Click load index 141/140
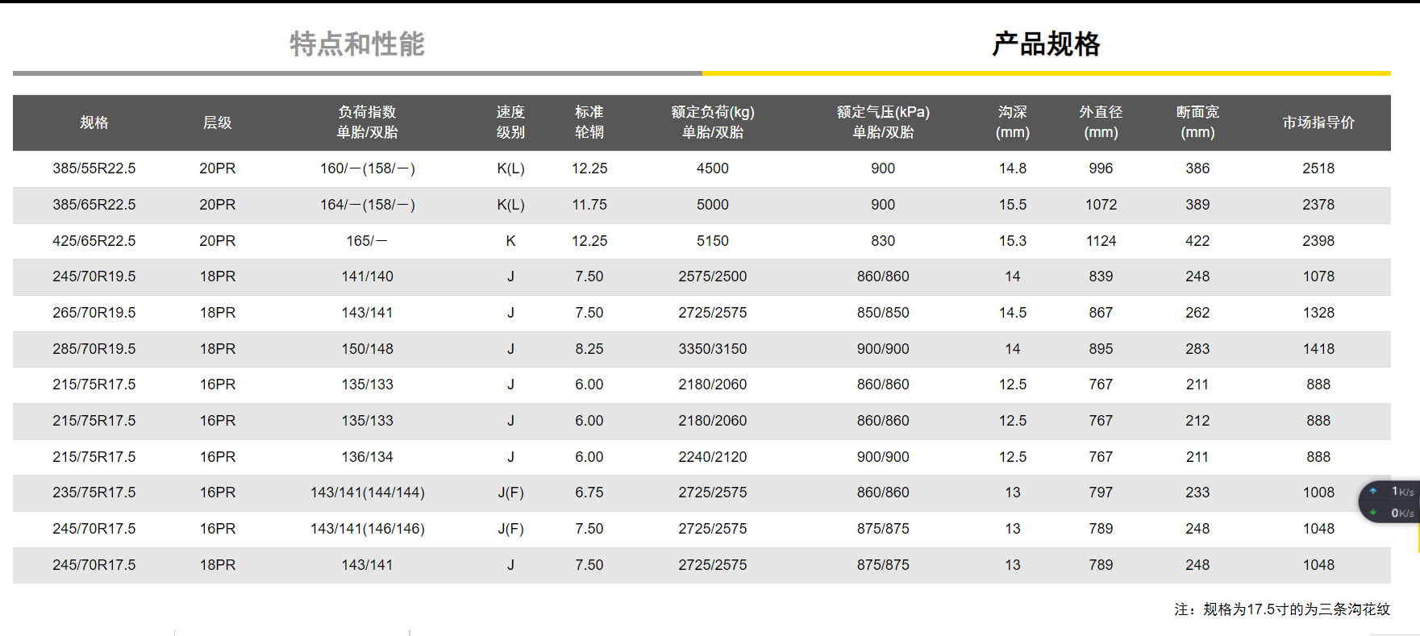Image resolution: width=1420 pixels, height=636 pixels. pyautogui.click(x=368, y=276)
